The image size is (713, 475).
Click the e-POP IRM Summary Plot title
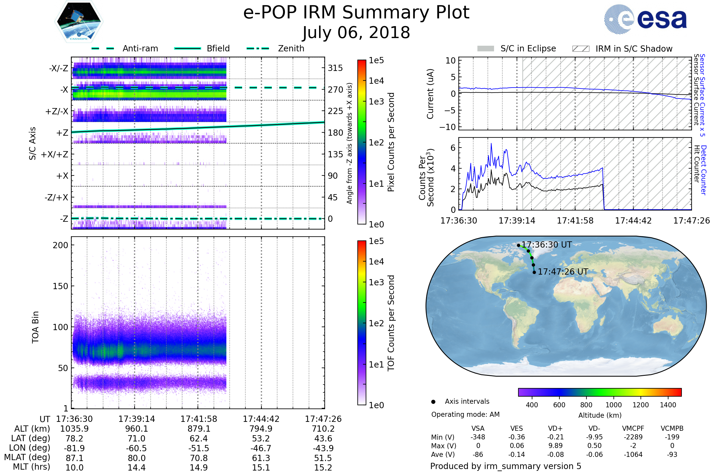coord(356,13)
